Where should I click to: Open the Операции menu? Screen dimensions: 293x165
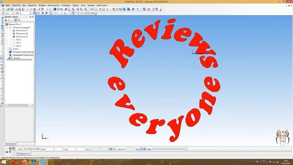(66, 5)
